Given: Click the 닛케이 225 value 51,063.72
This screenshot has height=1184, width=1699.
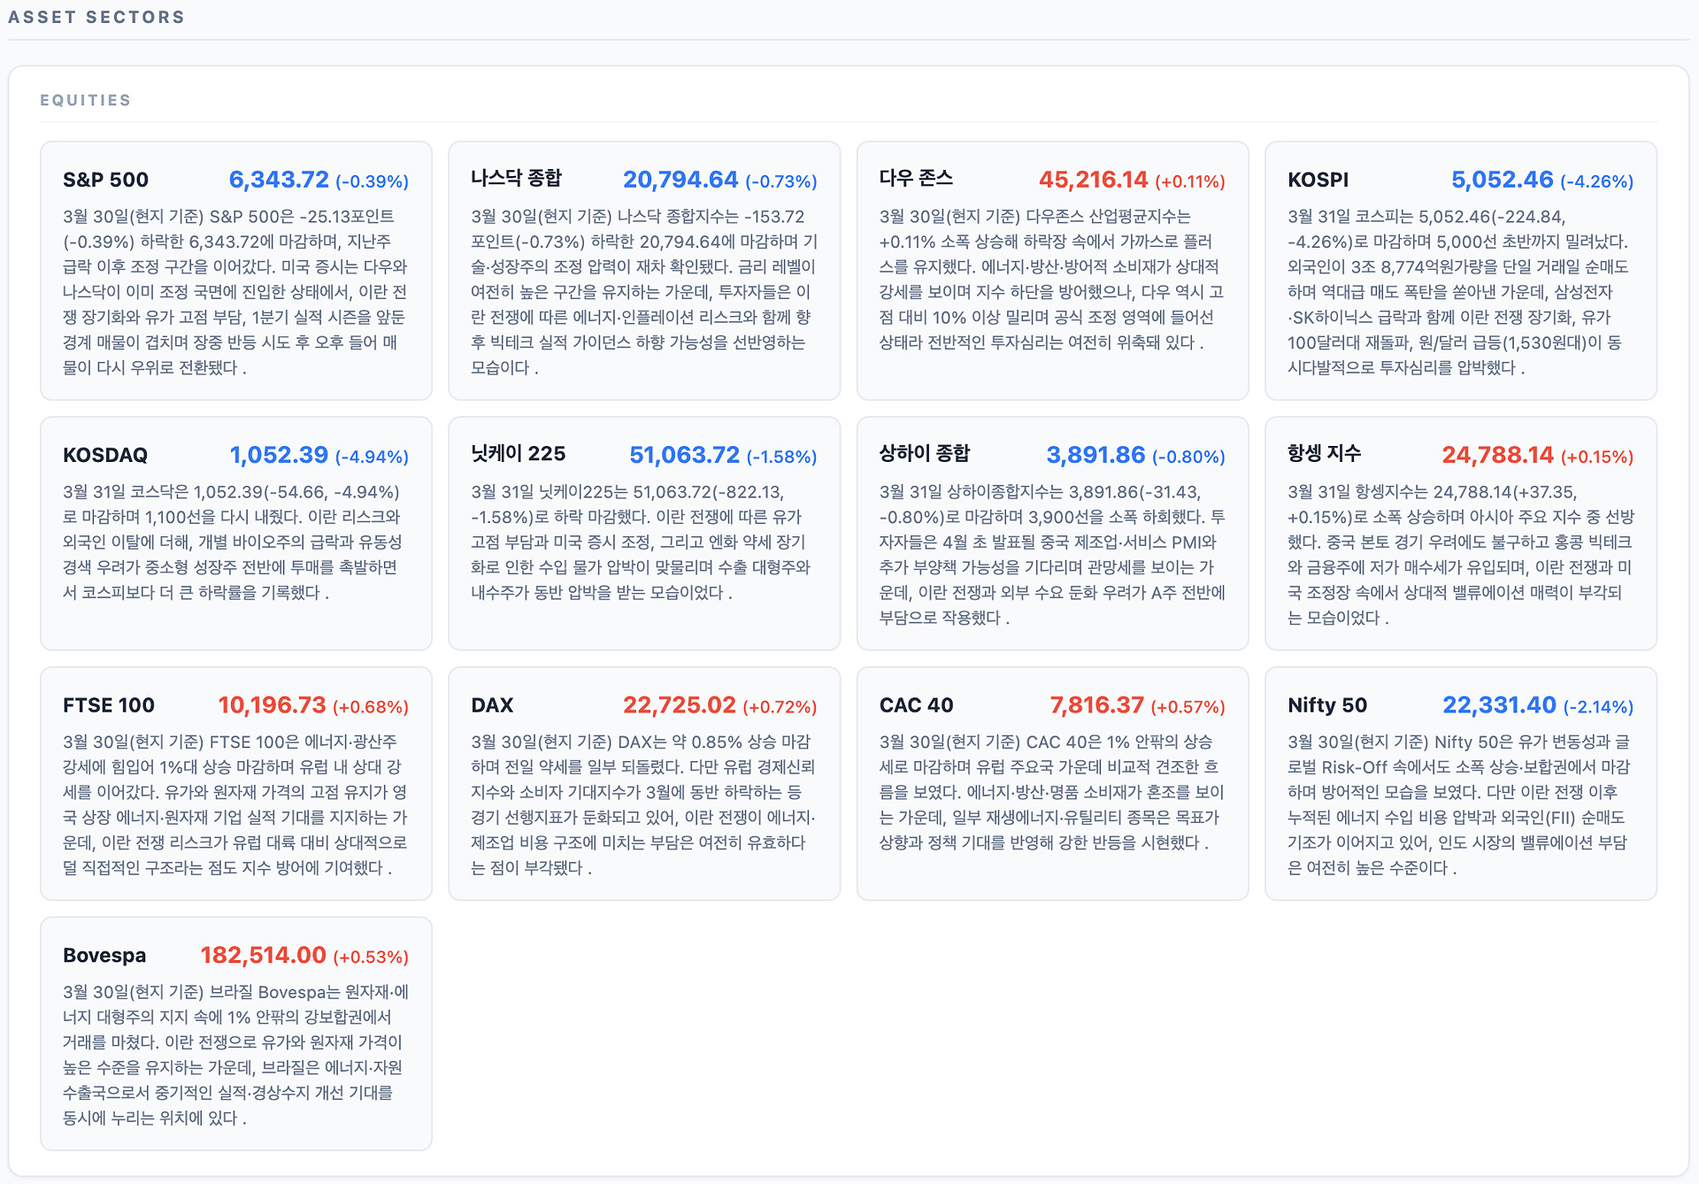Looking at the screenshot, I should point(684,455).
